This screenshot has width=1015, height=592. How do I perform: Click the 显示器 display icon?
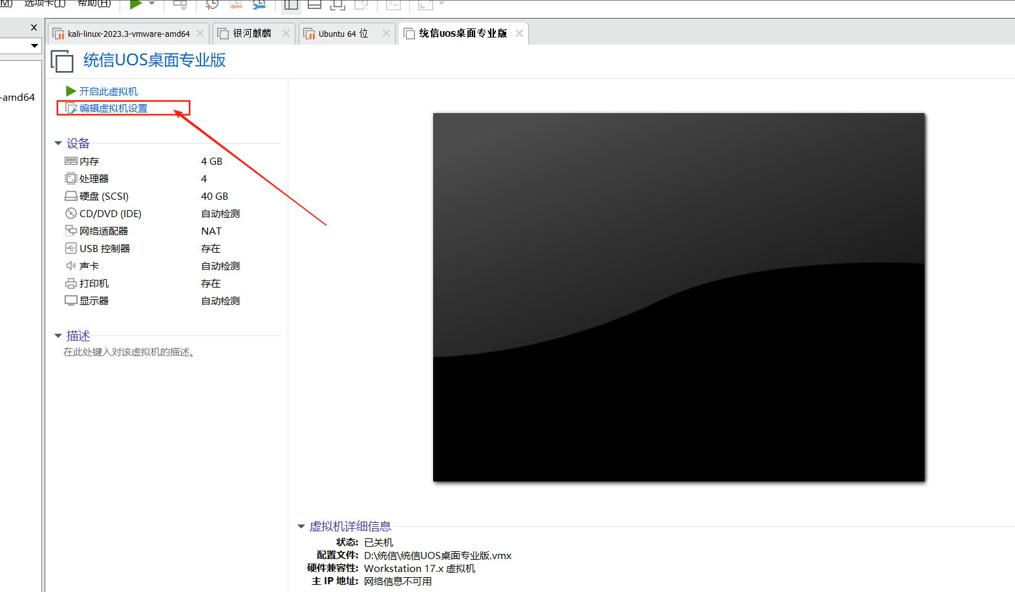71,301
